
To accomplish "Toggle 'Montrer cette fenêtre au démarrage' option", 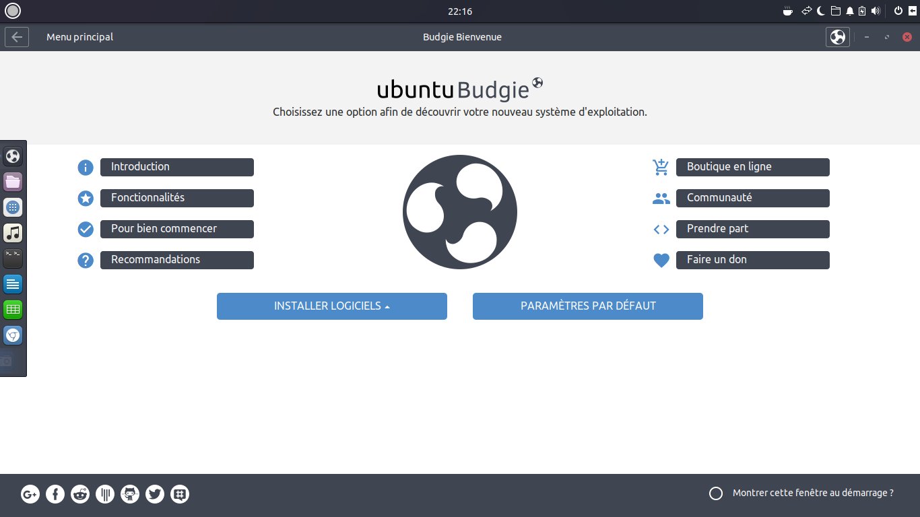I will pyautogui.click(x=716, y=493).
